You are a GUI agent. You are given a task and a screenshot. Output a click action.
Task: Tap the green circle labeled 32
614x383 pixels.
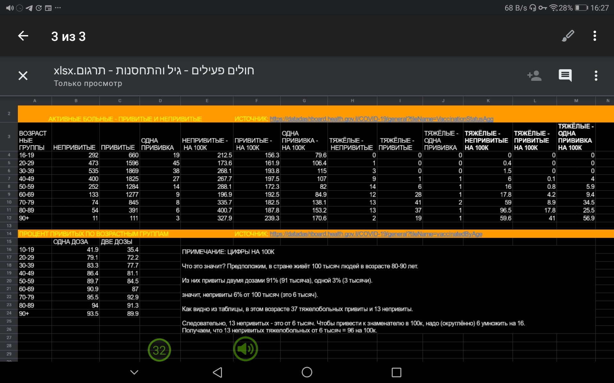tap(159, 350)
